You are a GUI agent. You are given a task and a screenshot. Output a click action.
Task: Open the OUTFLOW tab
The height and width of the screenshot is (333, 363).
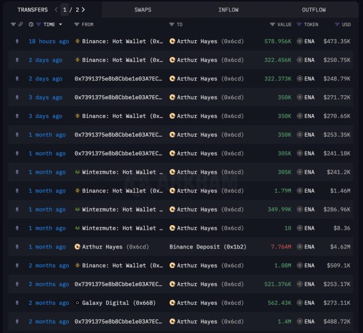click(314, 10)
